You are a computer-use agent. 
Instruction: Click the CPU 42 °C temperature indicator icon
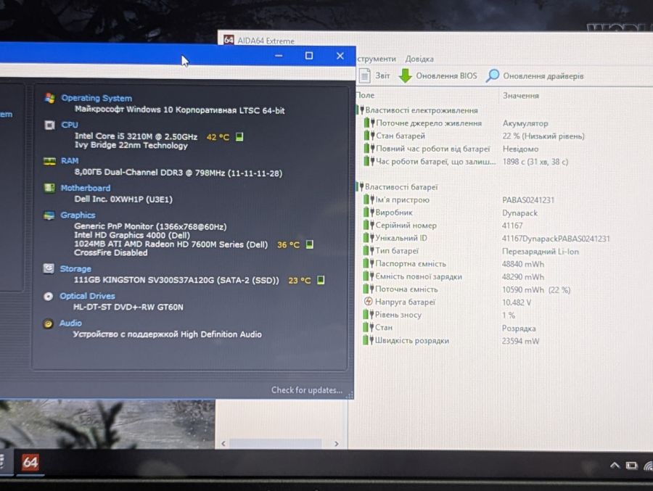point(239,136)
